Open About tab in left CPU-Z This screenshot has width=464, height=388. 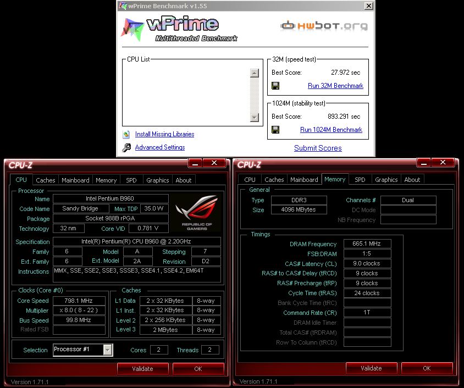pyautogui.click(x=184, y=180)
